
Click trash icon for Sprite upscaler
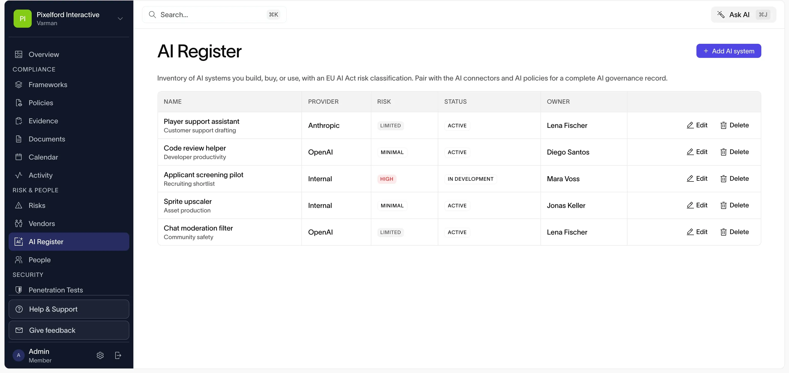tap(723, 205)
